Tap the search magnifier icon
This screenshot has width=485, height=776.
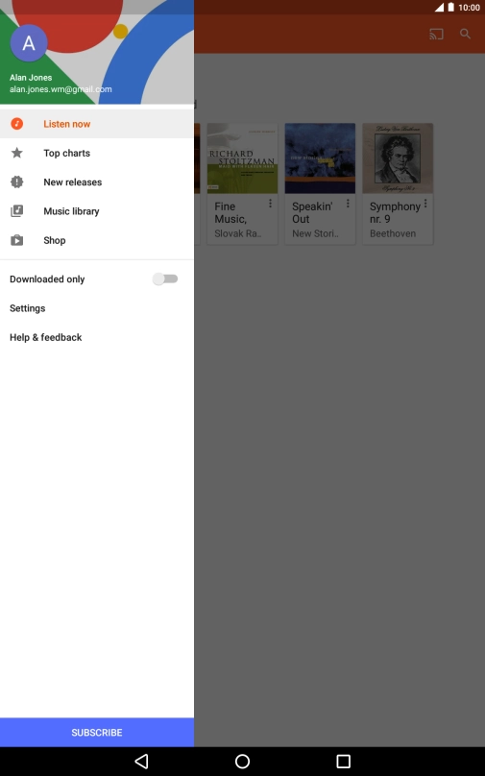pyautogui.click(x=465, y=34)
